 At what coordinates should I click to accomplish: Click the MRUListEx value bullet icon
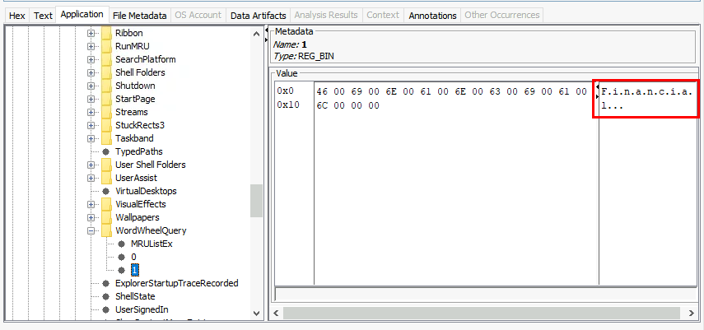click(121, 244)
